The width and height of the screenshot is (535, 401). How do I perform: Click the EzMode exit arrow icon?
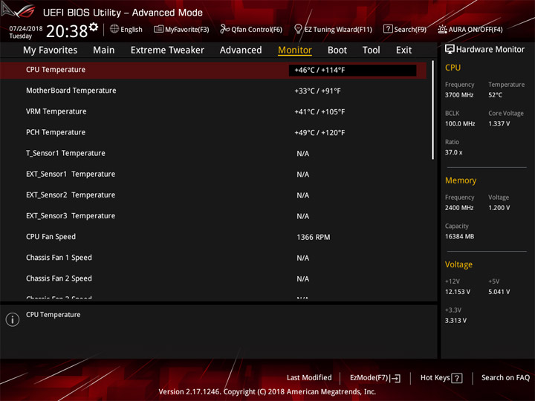396,378
